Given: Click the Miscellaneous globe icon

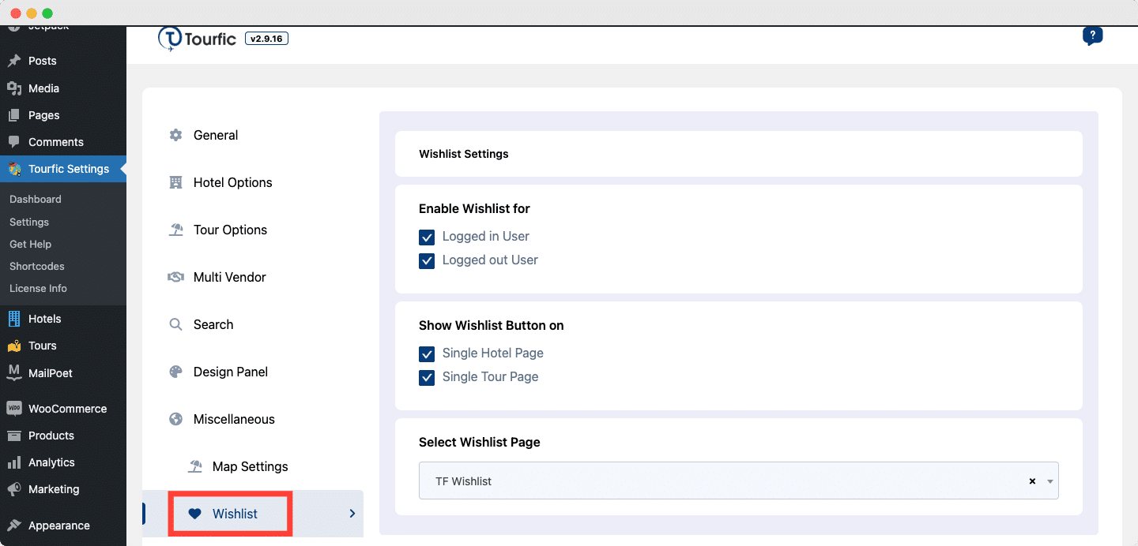Looking at the screenshot, I should [175, 419].
